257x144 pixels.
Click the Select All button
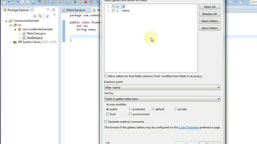(x=210, y=7)
